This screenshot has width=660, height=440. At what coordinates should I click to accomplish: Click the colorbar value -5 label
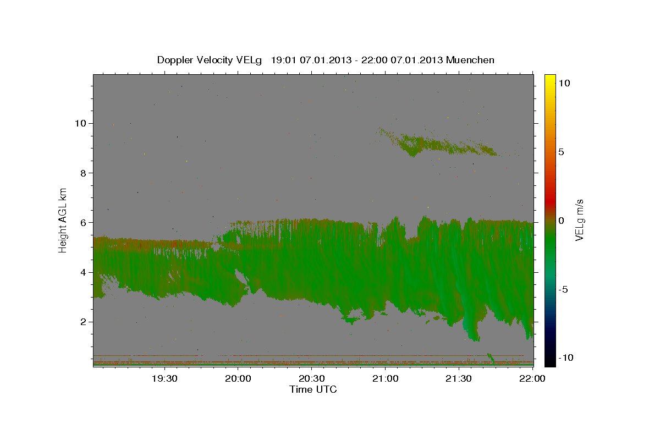tap(563, 289)
